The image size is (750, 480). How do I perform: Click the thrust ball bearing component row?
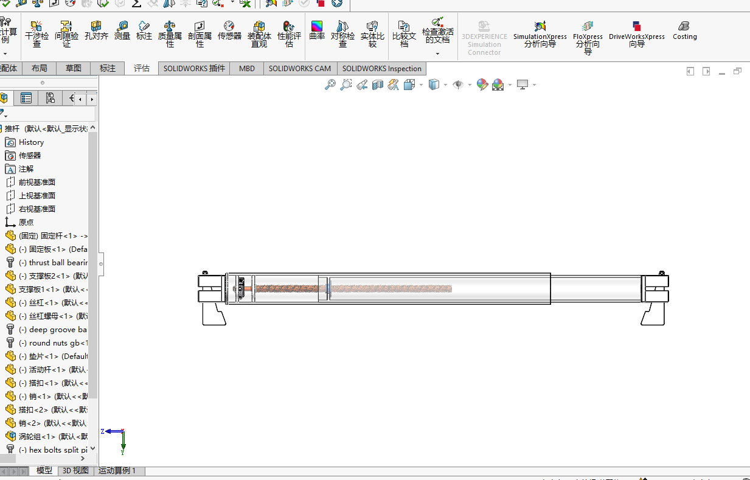pos(47,262)
